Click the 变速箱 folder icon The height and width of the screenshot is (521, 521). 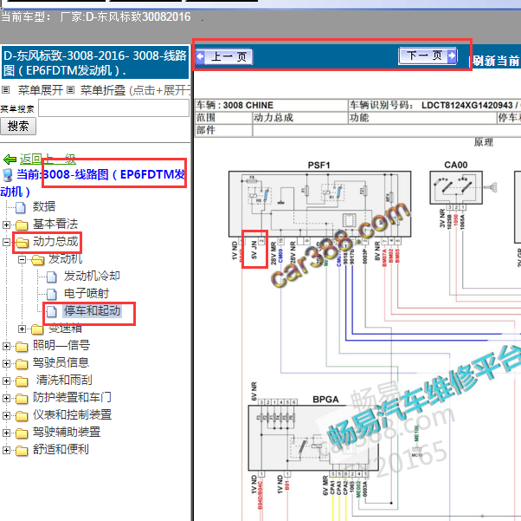click(x=37, y=329)
